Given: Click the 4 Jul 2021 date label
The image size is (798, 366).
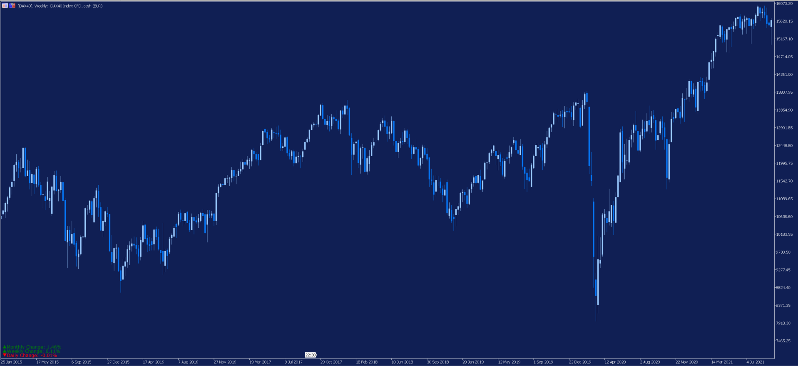Looking at the screenshot, I should click(x=756, y=362).
